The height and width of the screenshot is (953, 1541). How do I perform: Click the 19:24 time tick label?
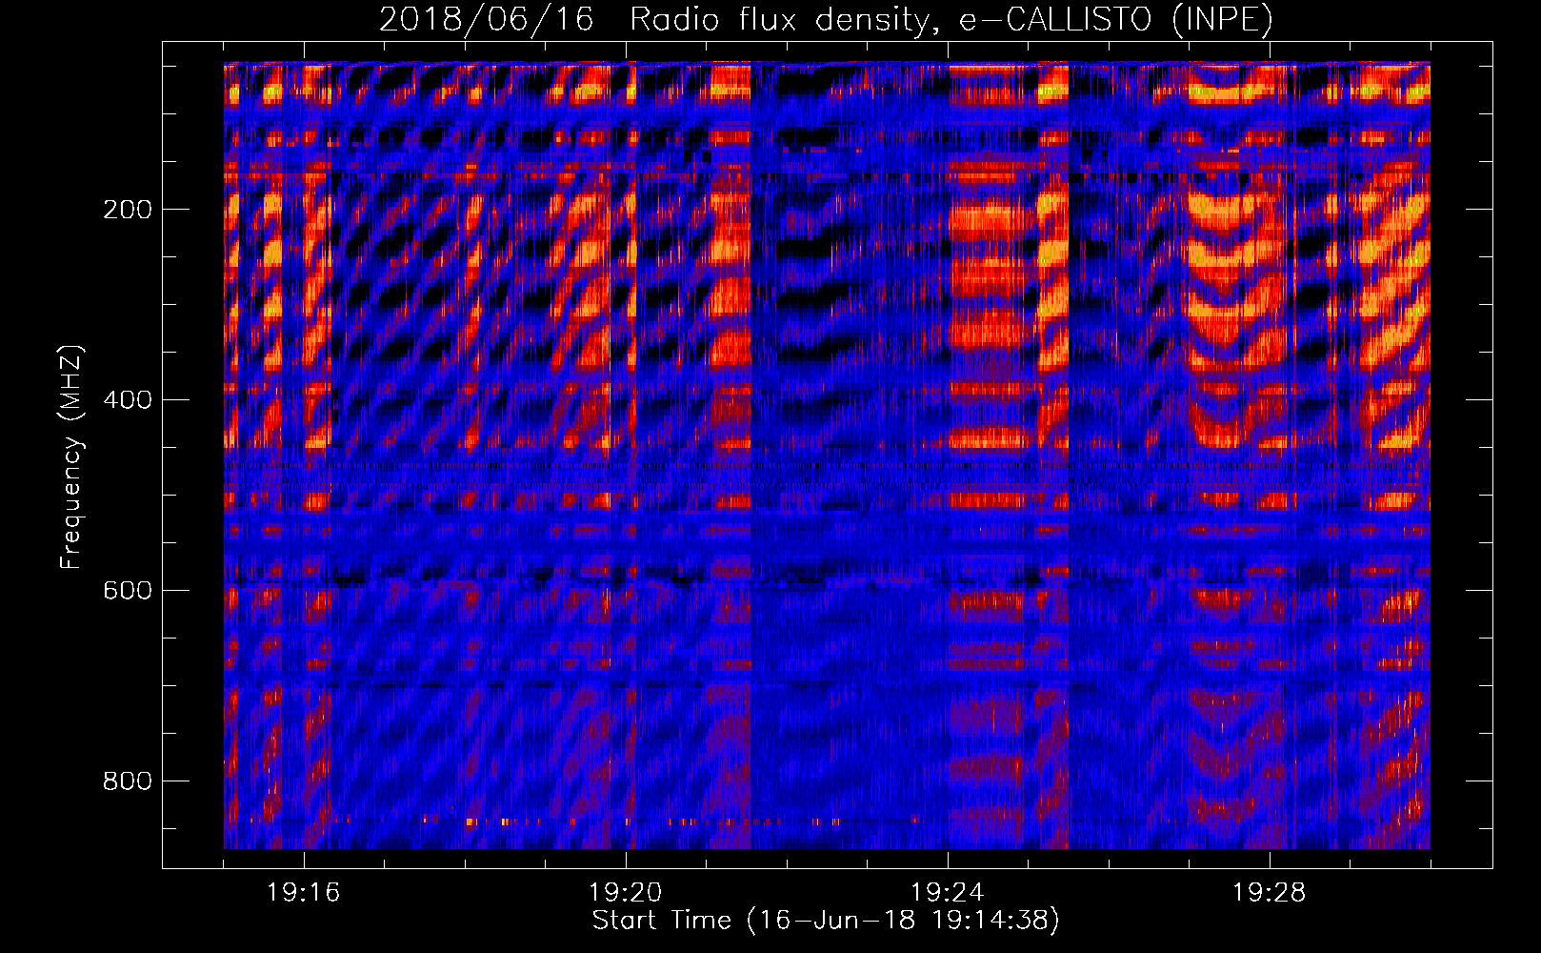coord(948,893)
